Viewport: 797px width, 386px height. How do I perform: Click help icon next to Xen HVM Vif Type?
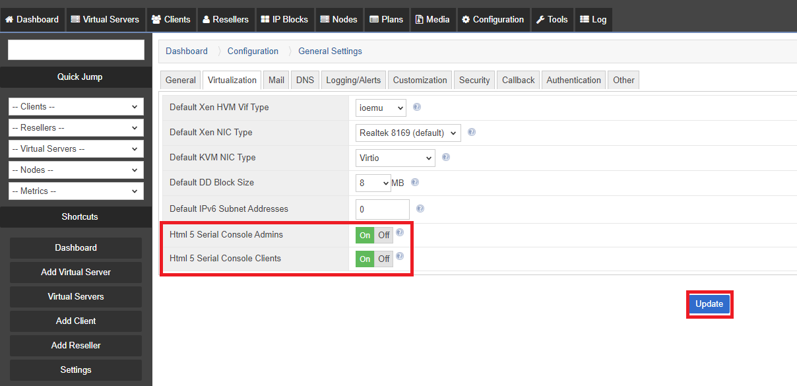[417, 107]
